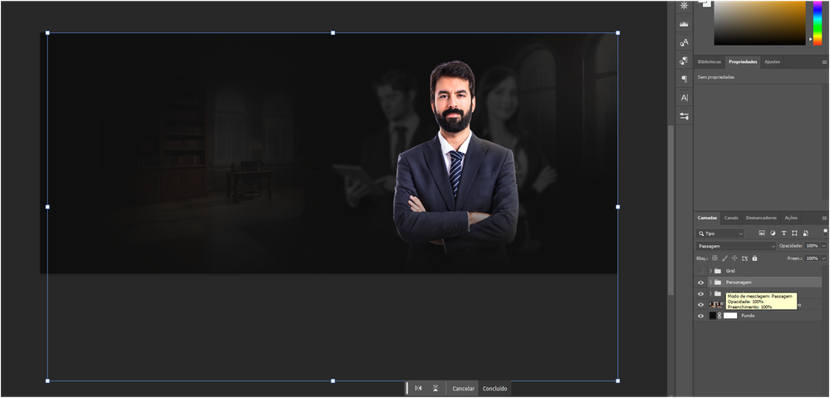Open the Paragraph panel icon

[684, 79]
